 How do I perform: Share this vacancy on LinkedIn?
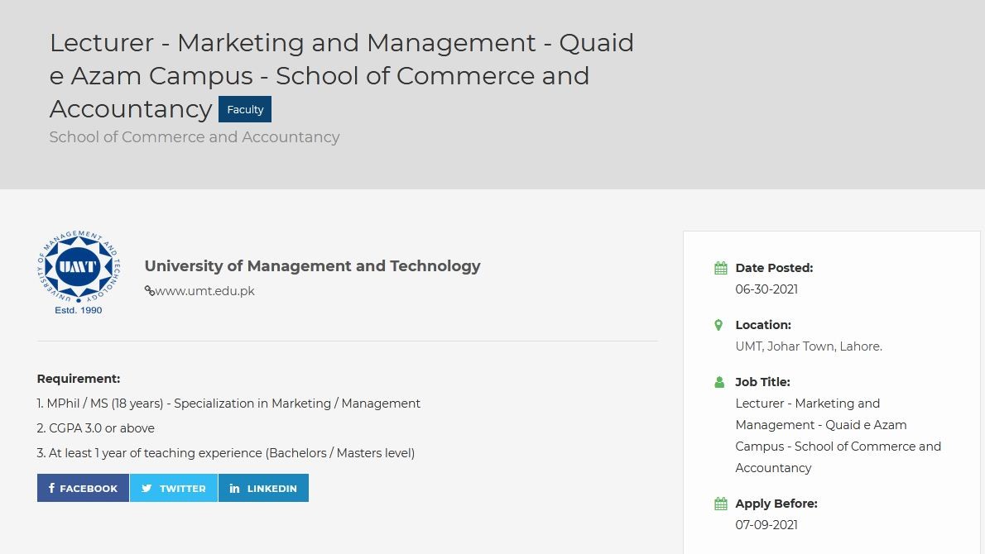(x=263, y=488)
